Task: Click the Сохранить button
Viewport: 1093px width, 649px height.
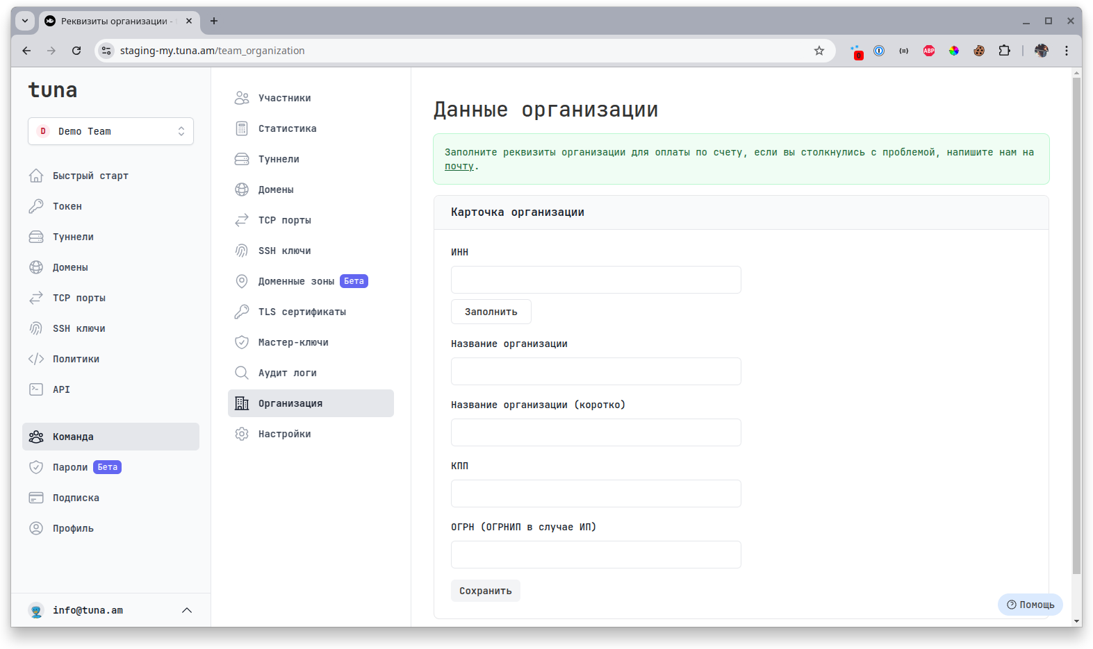Action: 485,591
